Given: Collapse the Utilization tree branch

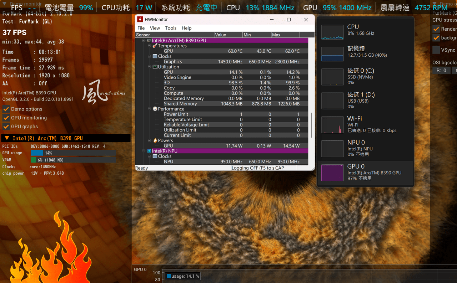Looking at the screenshot, I should (x=150, y=67).
